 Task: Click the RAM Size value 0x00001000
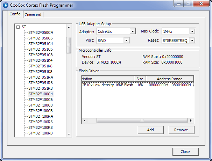coord(172,62)
